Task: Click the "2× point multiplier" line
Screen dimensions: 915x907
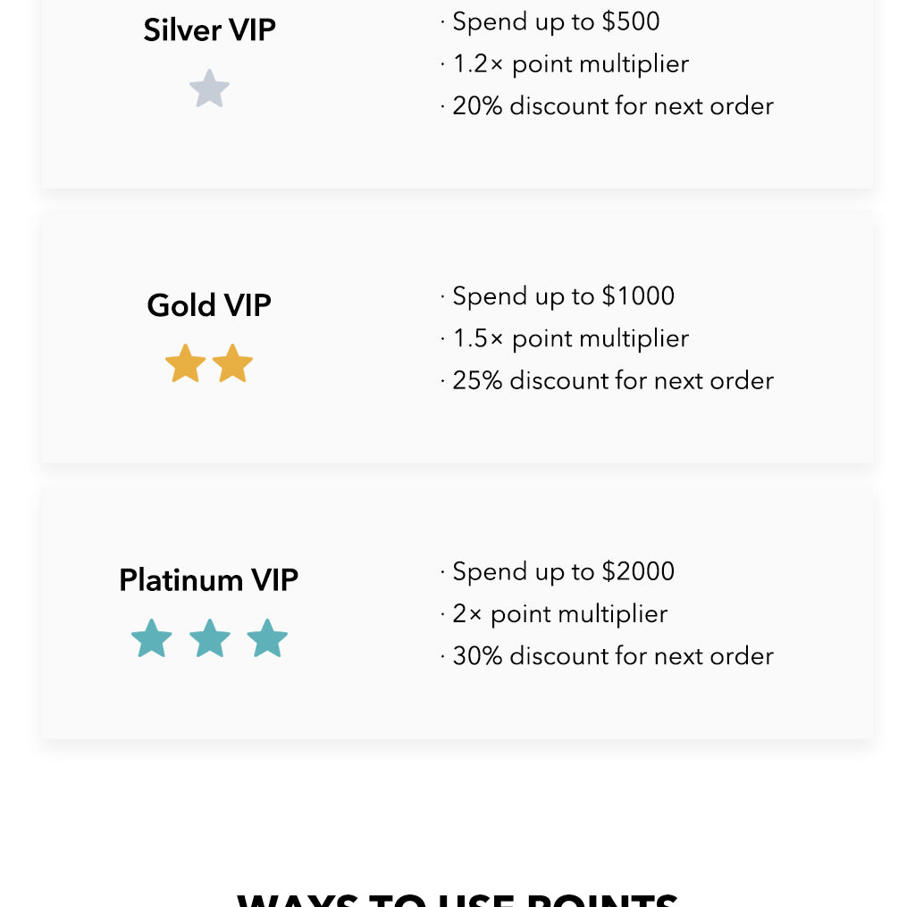Action: coord(559,614)
